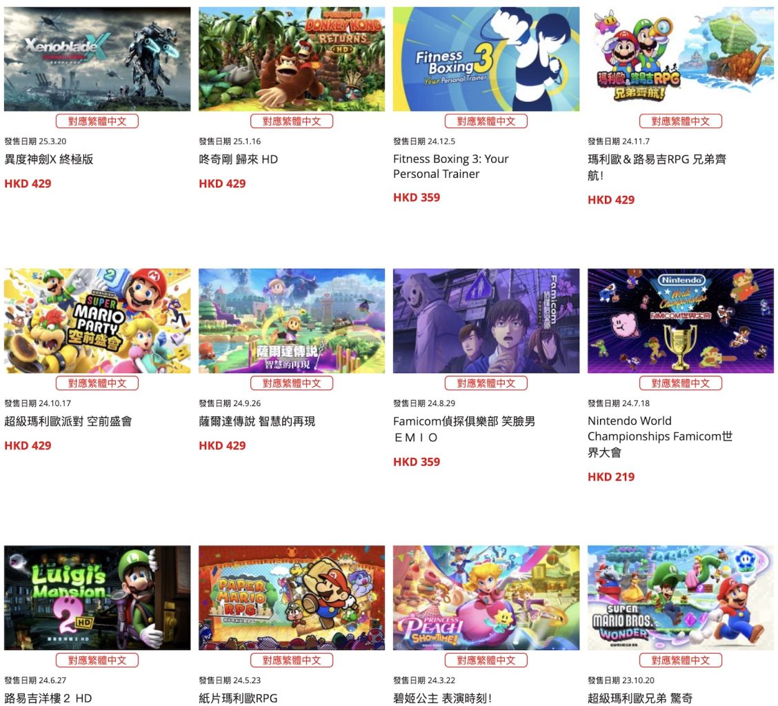Viewport: 778px width, 706px height.
Task: Open the Super Mario Party cover thumbnail
Action: point(97,321)
